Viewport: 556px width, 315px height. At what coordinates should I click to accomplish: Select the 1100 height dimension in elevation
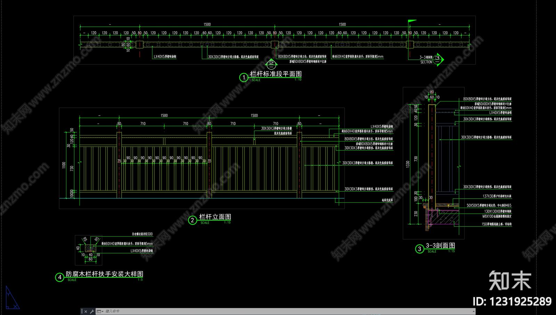point(64,165)
